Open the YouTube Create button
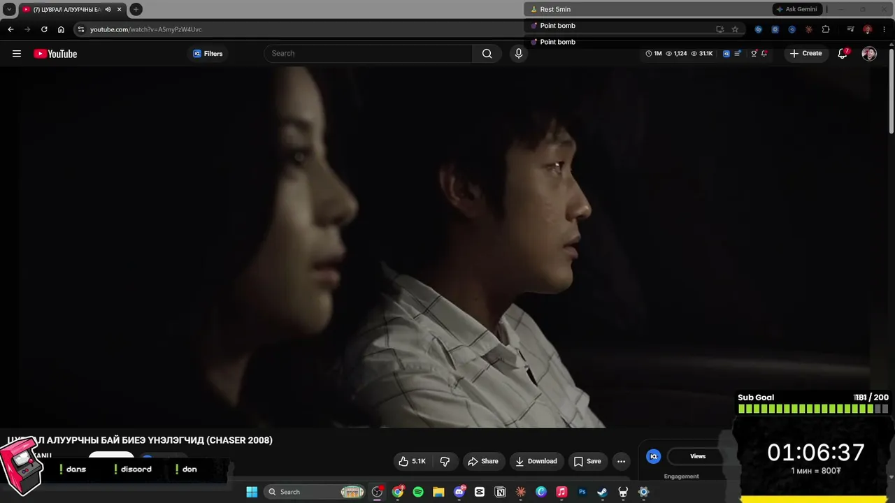895x503 pixels. click(805, 54)
